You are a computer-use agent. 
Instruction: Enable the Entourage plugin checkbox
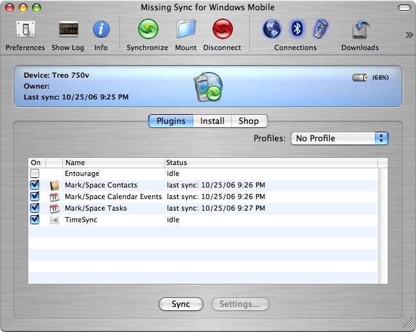pyautogui.click(x=35, y=173)
